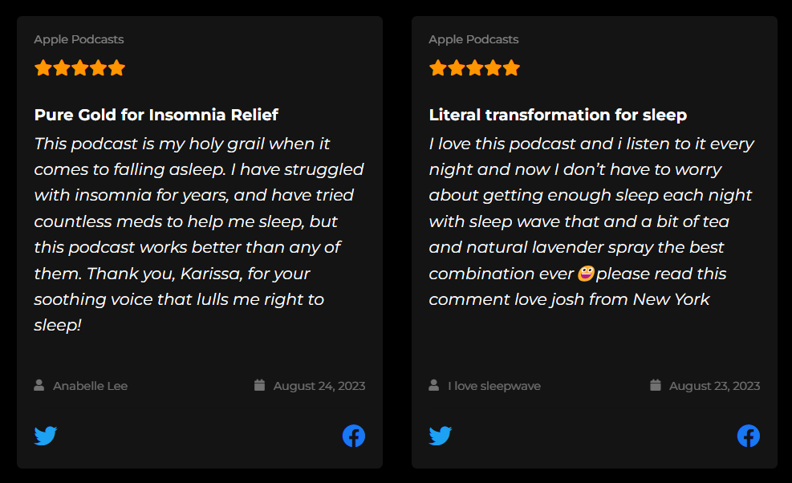
Task: Click the calendar icon beside August 23, 2023
Action: [655, 385]
